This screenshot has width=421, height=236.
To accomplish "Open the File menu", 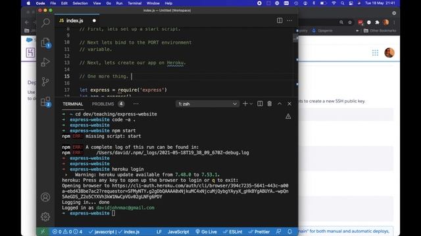I will 53,3.
